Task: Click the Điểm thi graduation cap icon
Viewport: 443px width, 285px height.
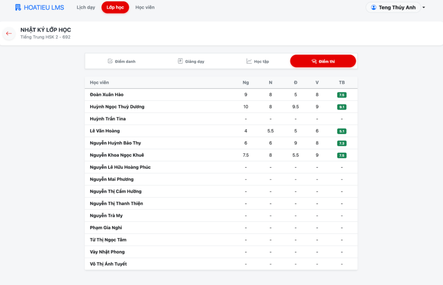Action: click(314, 61)
